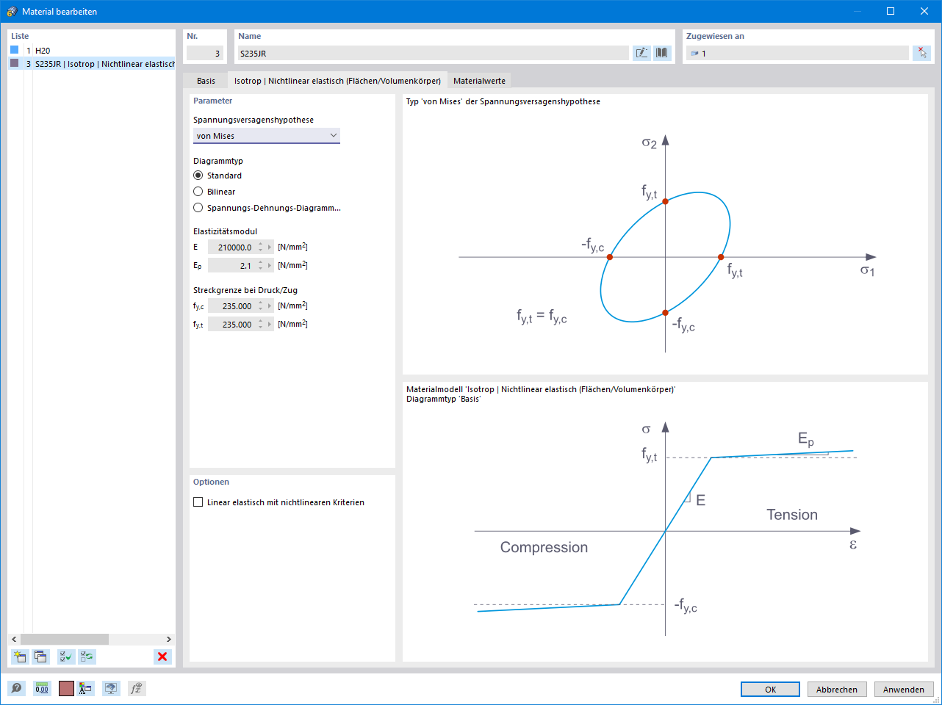This screenshot has width=942, height=705.
Task: Edit the material name using pencil icon
Action: pos(641,52)
